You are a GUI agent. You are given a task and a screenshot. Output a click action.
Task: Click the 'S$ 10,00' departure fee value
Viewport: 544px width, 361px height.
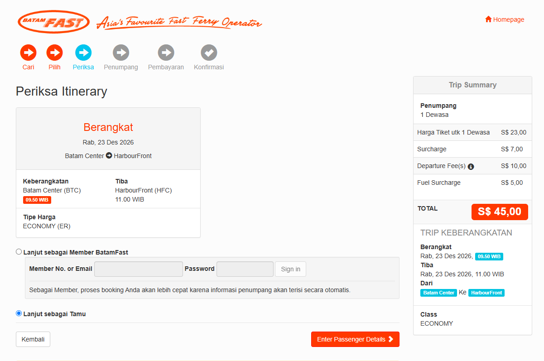click(514, 166)
